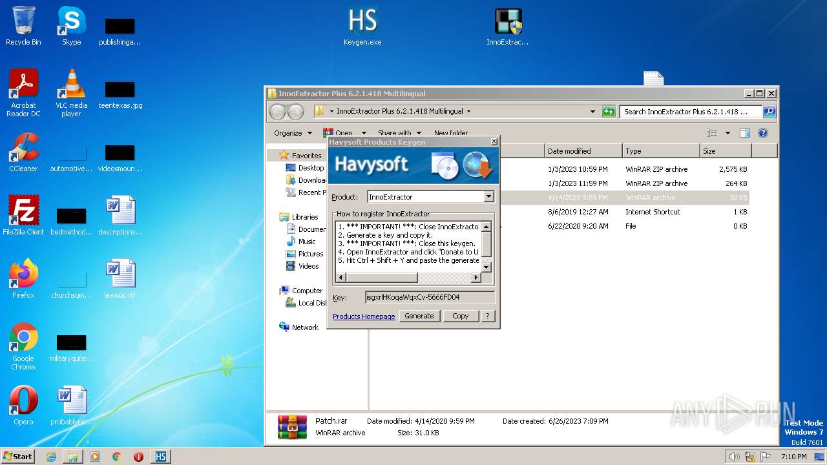Sort by Size column header

pyautogui.click(x=726, y=151)
